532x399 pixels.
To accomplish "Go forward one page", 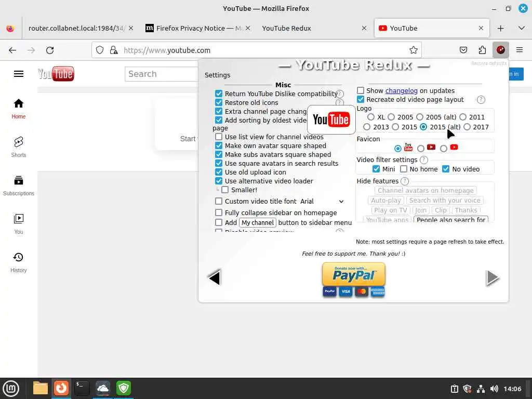I will point(31,50).
